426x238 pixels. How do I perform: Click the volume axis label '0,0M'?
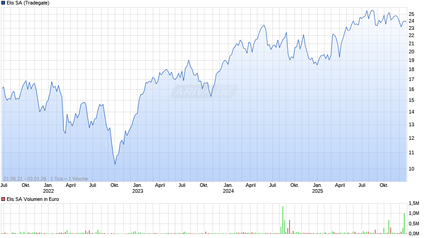coord(414,233)
